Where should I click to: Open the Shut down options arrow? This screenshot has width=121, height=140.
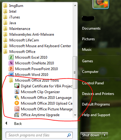105,135
